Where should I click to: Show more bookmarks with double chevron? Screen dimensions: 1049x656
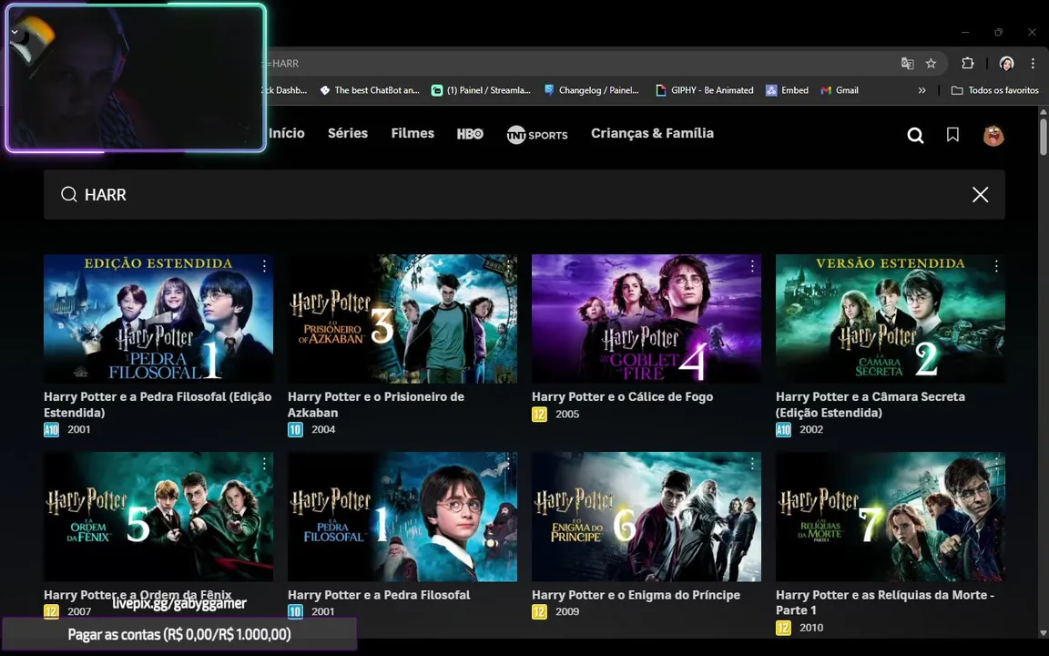pyautogui.click(x=922, y=90)
